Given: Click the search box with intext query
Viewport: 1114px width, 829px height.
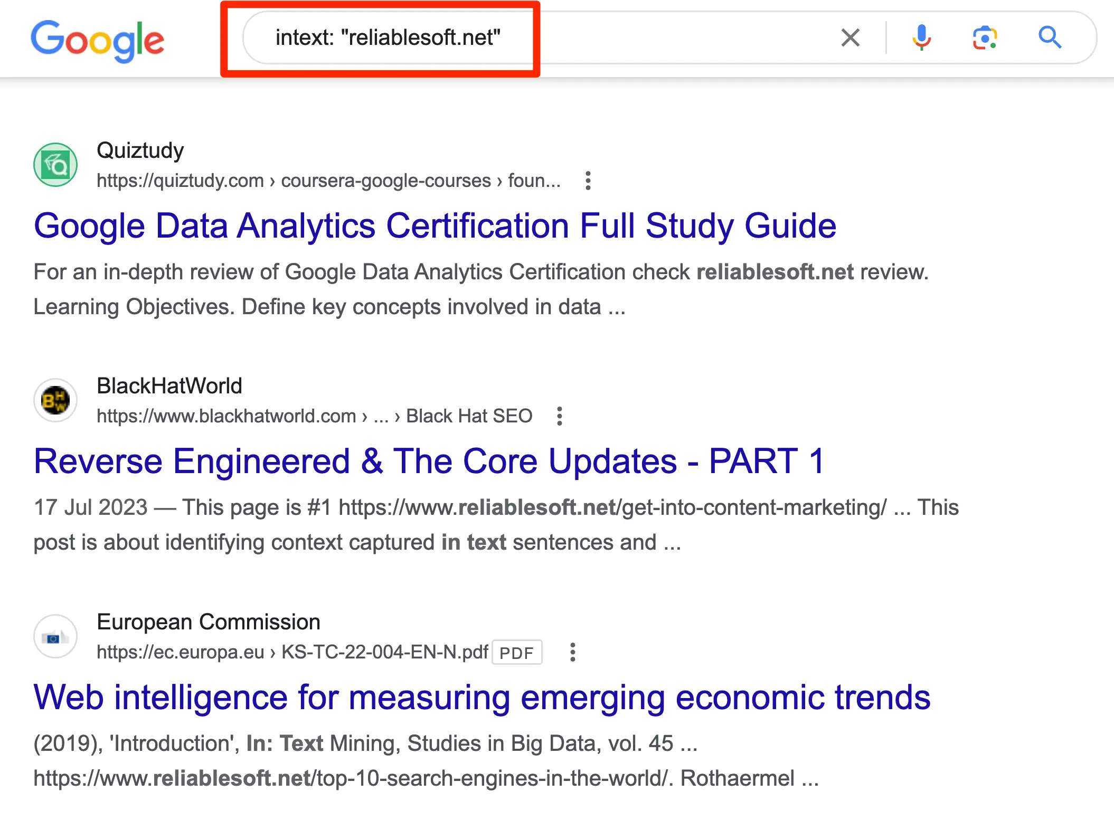Looking at the screenshot, I should (388, 38).
